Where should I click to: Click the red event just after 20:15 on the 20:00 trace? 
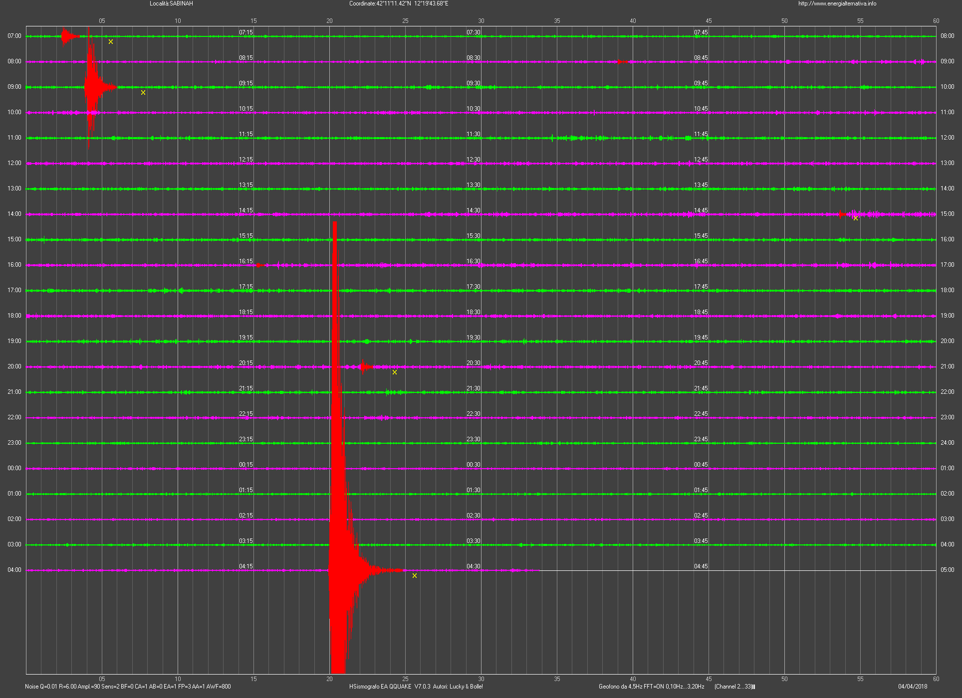tap(365, 367)
